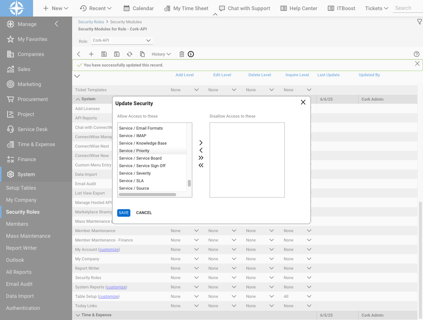Select Service / Service Board in the Allow list

[x=152, y=158]
